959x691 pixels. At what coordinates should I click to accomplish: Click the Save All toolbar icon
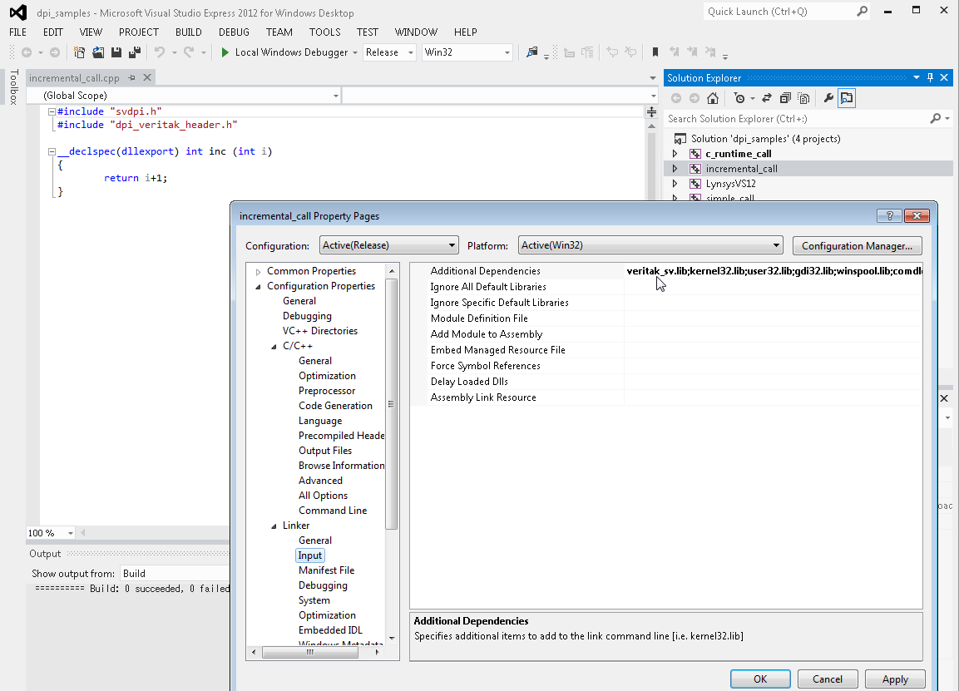135,52
